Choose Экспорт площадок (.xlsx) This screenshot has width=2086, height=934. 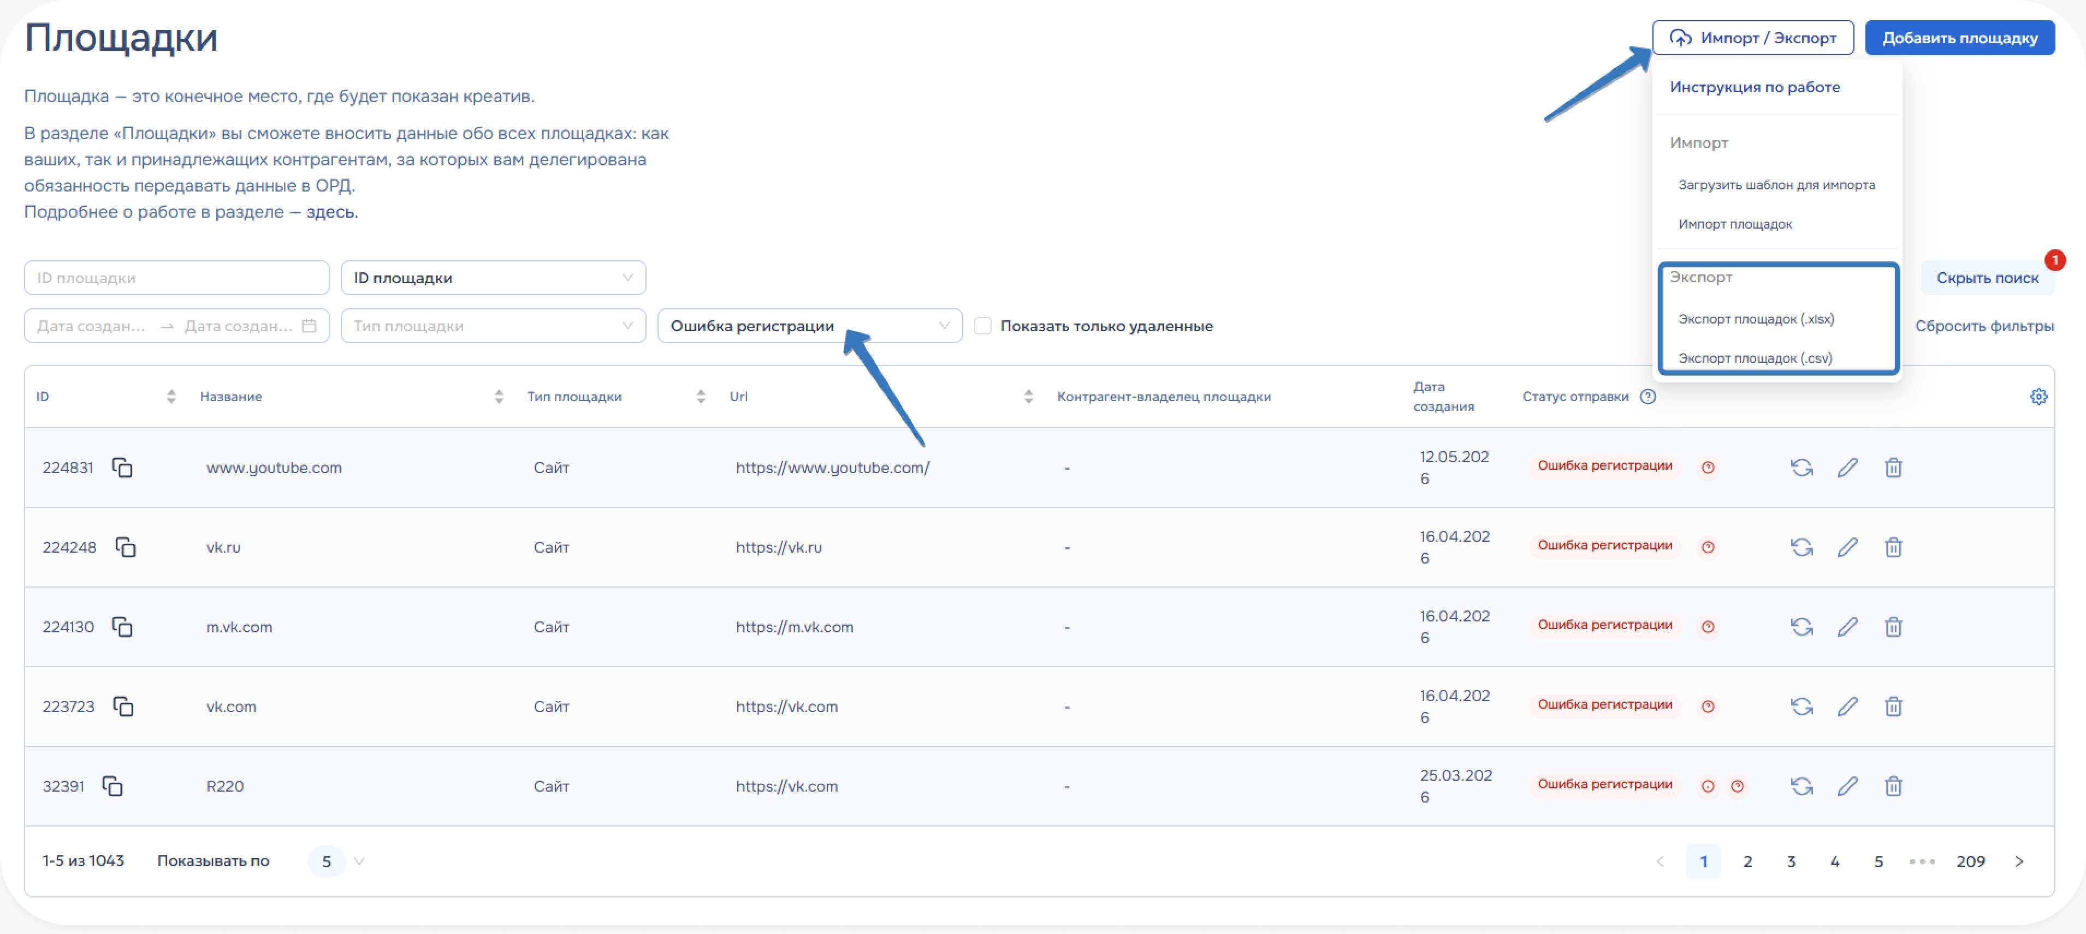tap(1756, 319)
